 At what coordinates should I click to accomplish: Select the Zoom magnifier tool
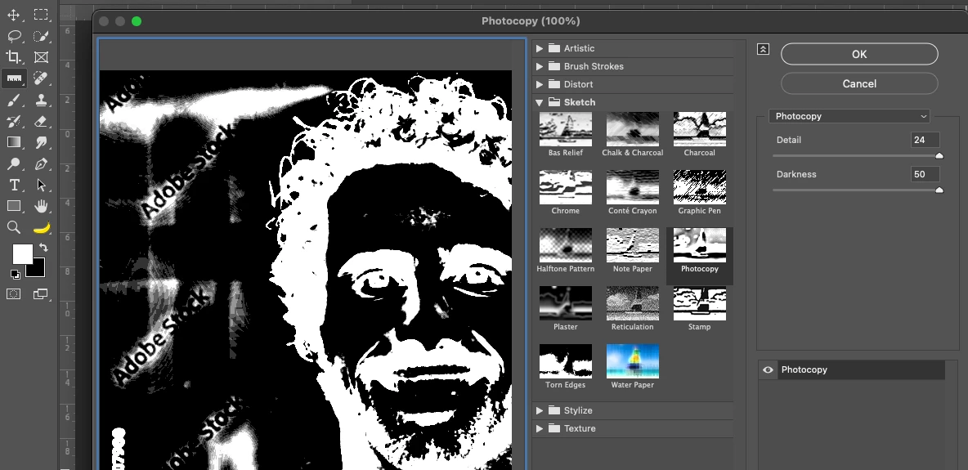(x=14, y=227)
